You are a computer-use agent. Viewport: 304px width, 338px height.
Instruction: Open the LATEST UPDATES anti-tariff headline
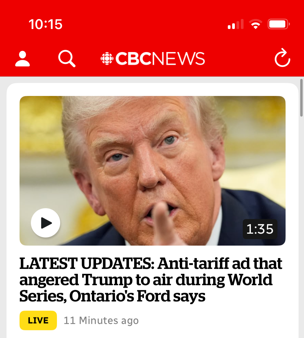[151, 280]
